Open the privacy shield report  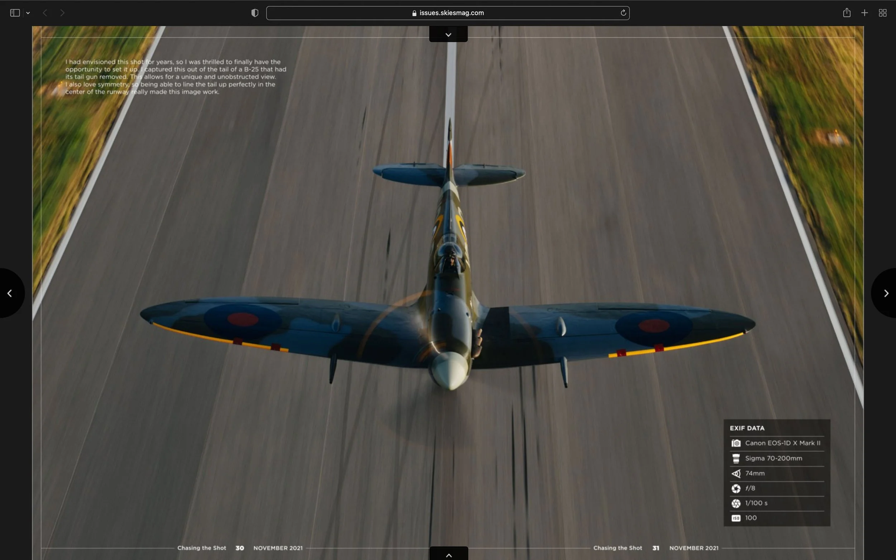(x=254, y=13)
